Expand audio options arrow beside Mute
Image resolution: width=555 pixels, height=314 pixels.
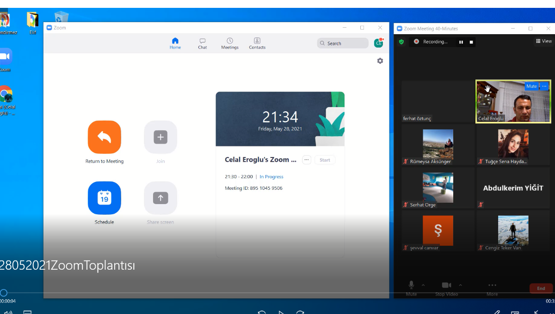pos(423,285)
